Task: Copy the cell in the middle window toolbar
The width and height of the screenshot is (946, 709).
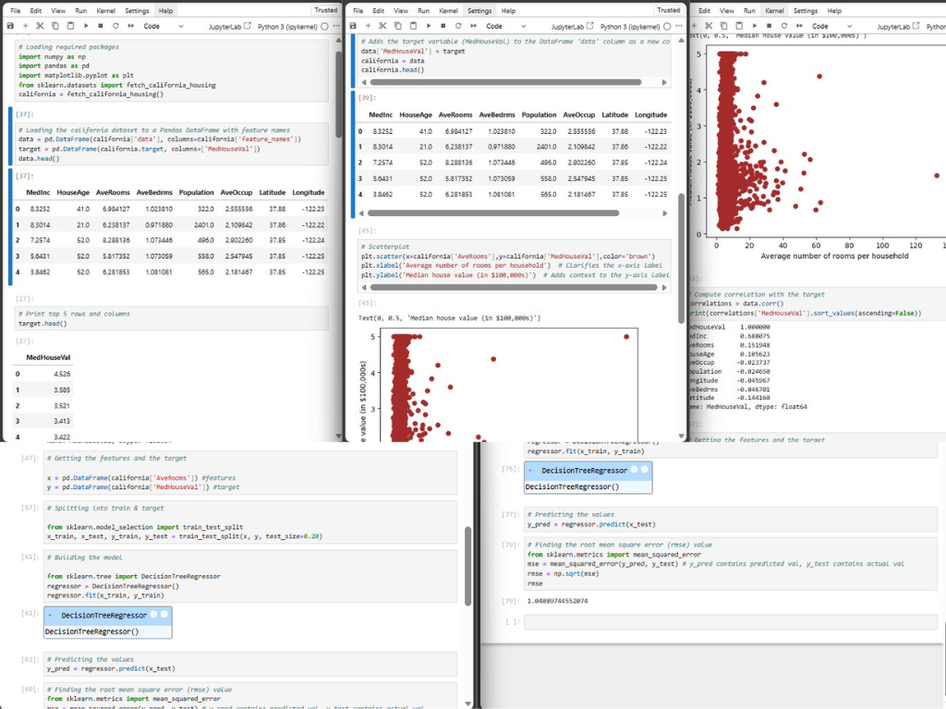Action: 398,26
